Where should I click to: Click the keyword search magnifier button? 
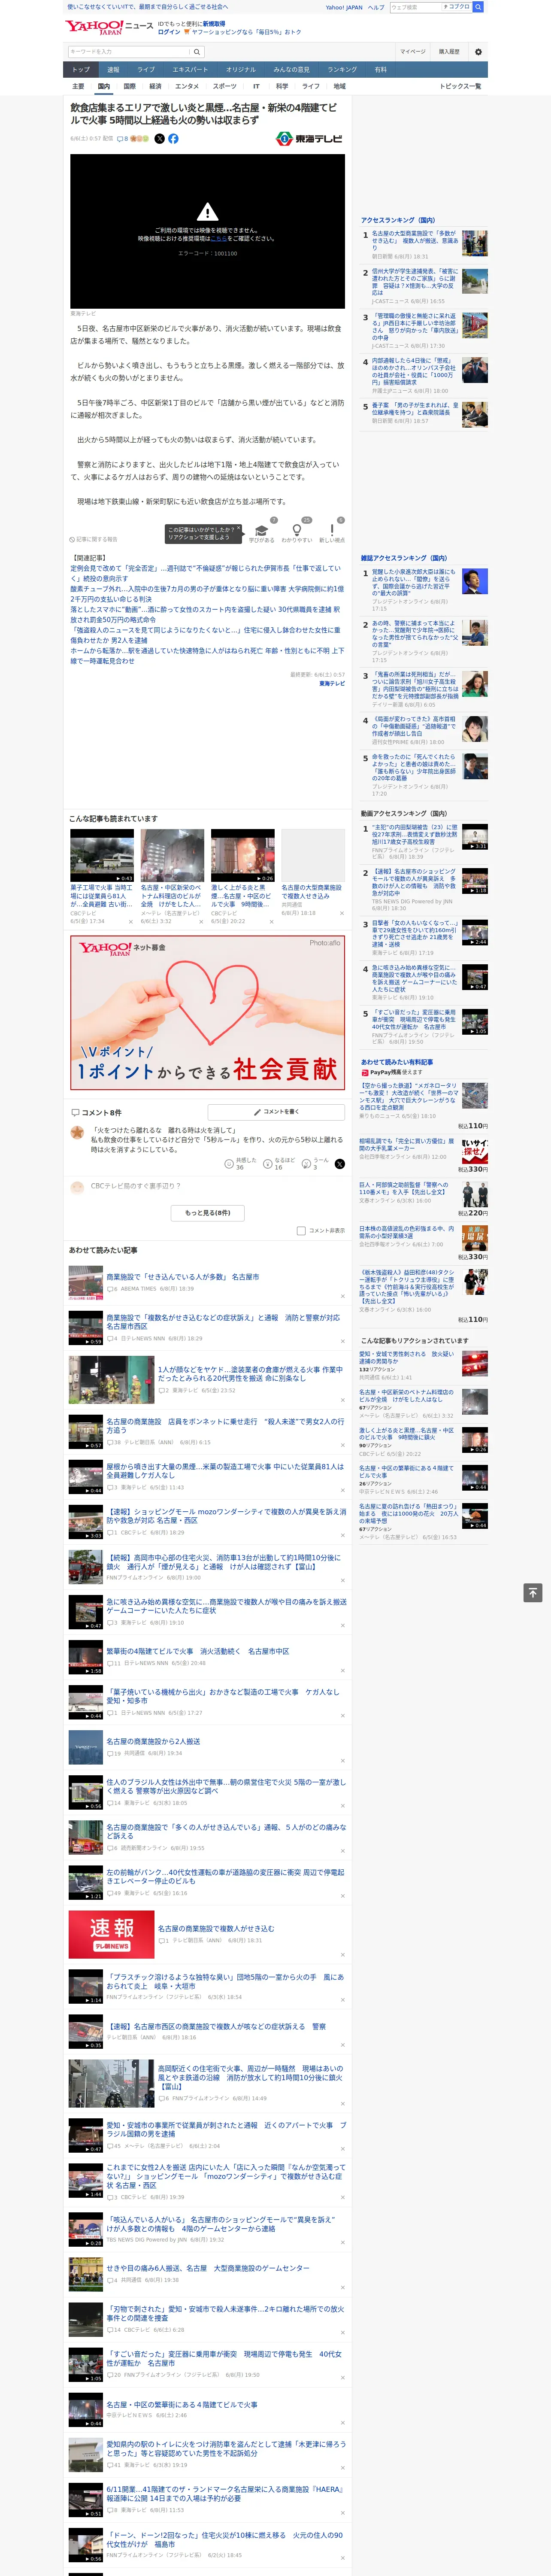197,52
